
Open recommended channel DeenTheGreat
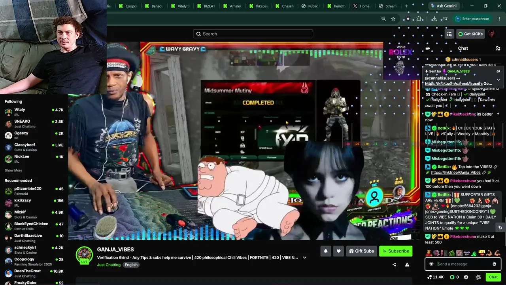[34, 274]
